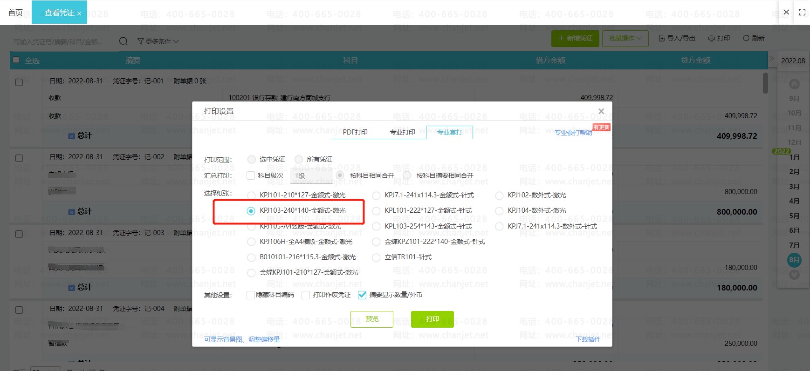Choose paper 立信TR101-针式
810x371 pixels.
coord(376,257)
